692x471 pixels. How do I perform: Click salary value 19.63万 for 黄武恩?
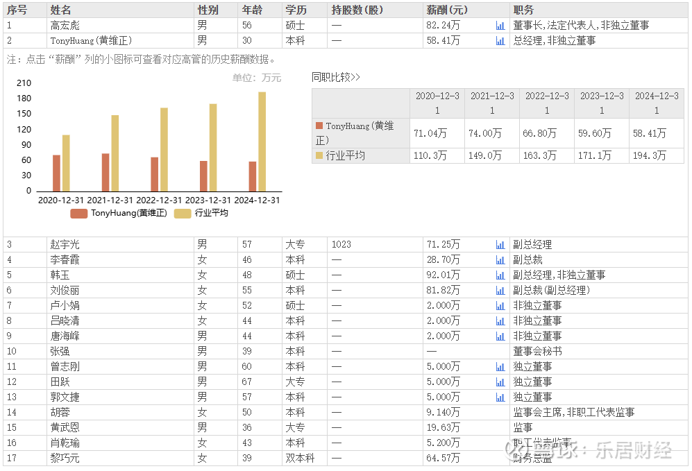tap(443, 428)
